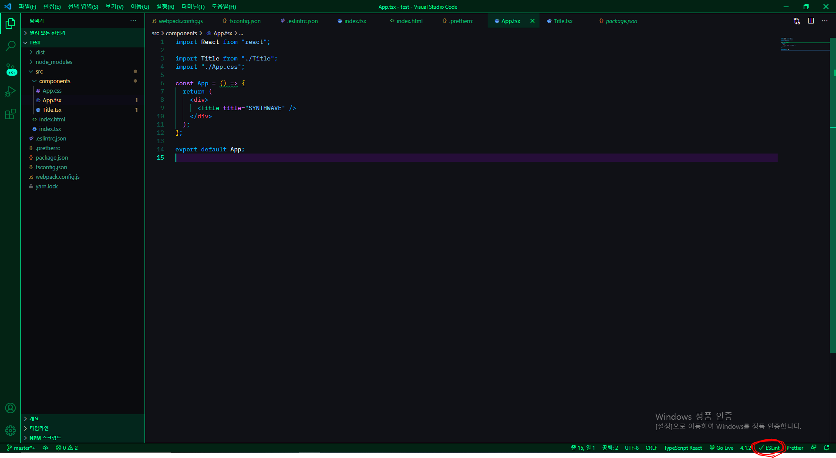Change UTF-8 file encoding
The image size is (836, 458).
(632, 448)
